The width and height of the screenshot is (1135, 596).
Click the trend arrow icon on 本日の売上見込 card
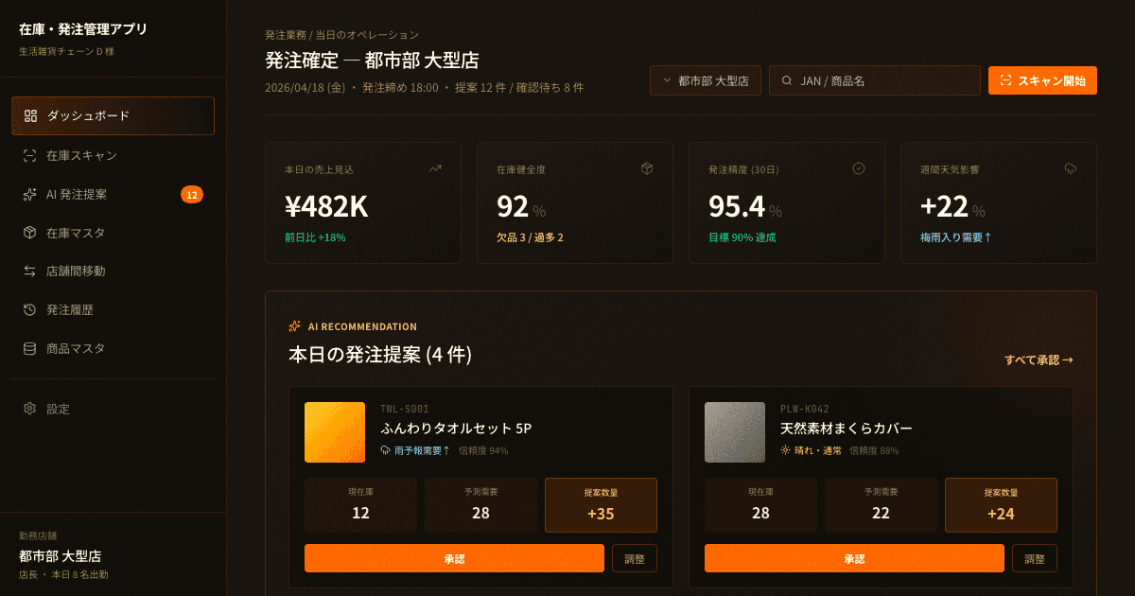tap(435, 168)
